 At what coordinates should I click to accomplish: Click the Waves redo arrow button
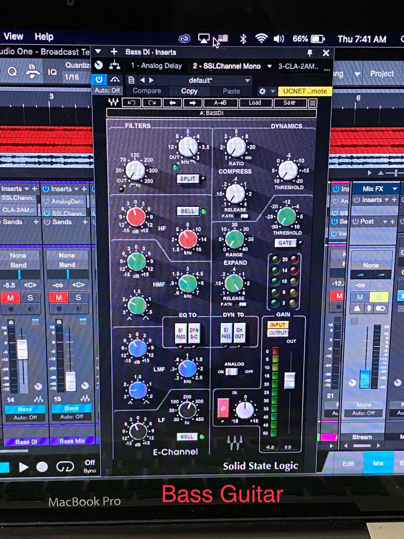click(152, 103)
